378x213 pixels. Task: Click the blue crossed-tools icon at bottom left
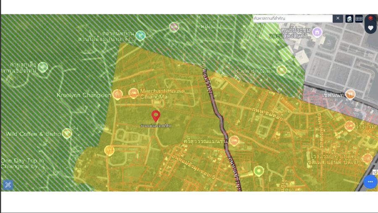[x=8, y=184]
